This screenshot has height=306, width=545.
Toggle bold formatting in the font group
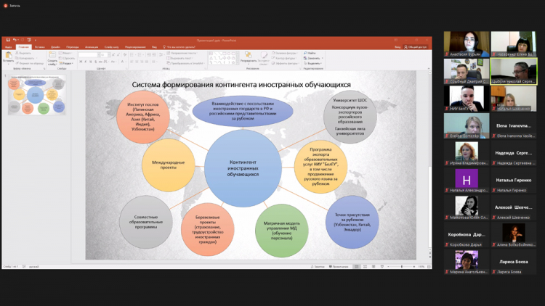(81, 62)
